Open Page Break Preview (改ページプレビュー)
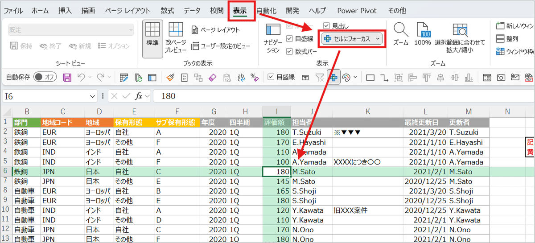 [175, 38]
